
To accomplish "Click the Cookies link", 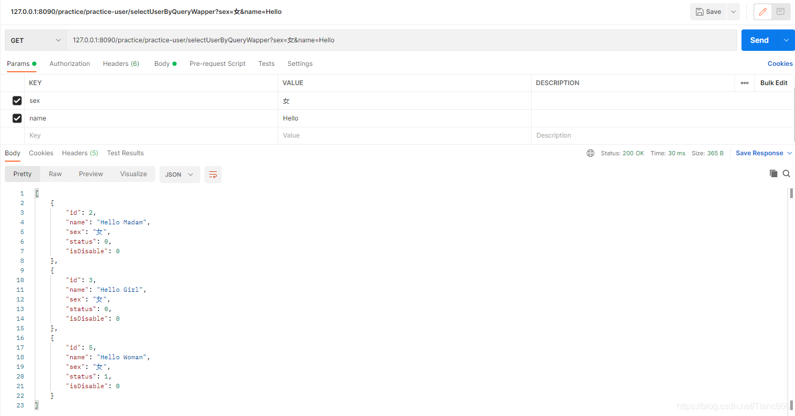I will (x=780, y=64).
